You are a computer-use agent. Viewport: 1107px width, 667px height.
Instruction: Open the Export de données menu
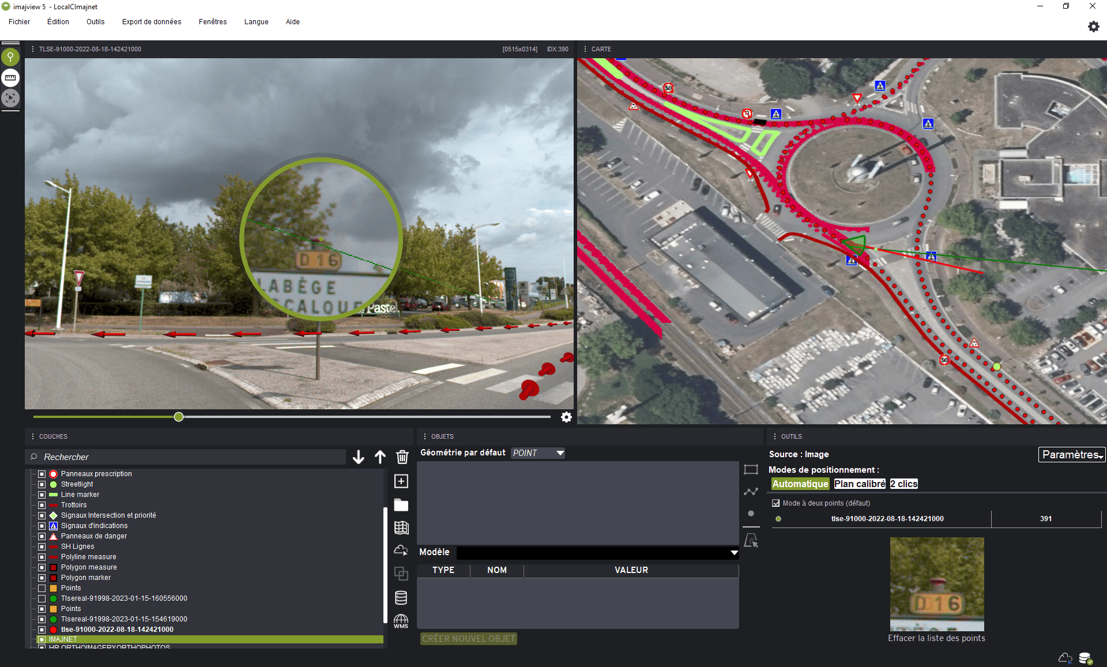(x=152, y=22)
